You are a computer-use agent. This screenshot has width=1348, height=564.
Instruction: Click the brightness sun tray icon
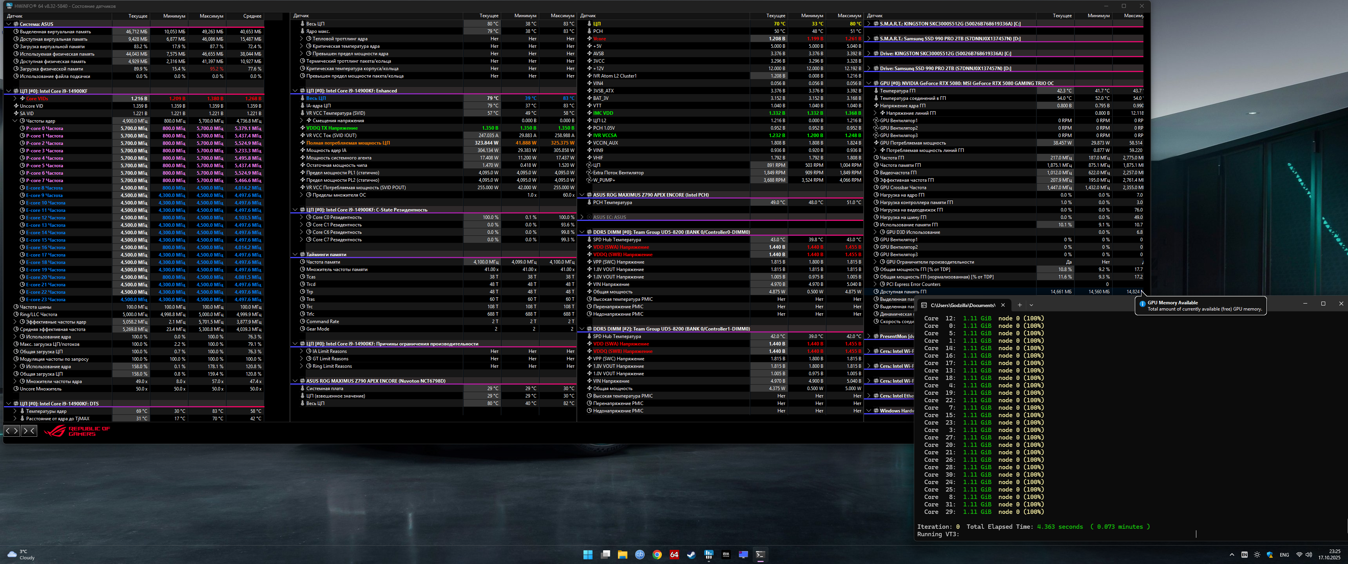pos(1257,555)
